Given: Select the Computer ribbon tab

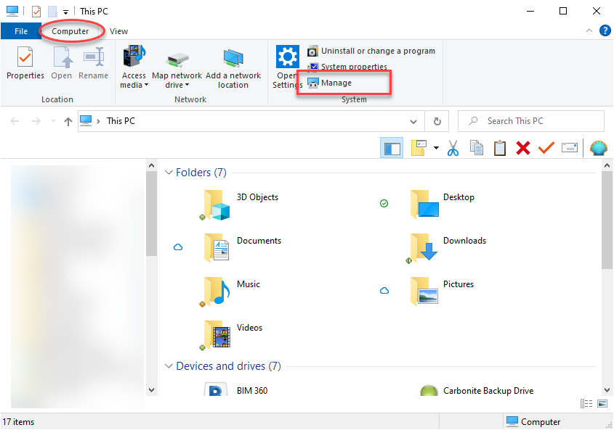Looking at the screenshot, I should (70, 31).
